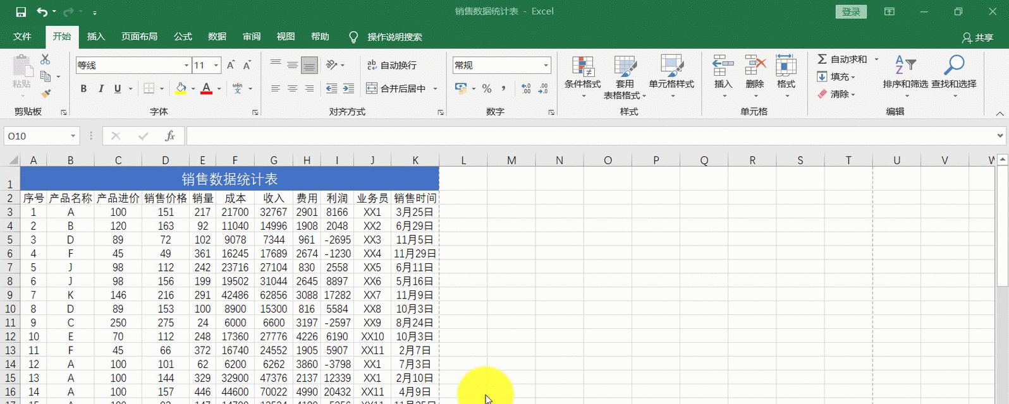The width and height of the screenshot is (1009, 404).
Task: Align text to top of cell
Action: pyautogui.click(x=276, y=64)
